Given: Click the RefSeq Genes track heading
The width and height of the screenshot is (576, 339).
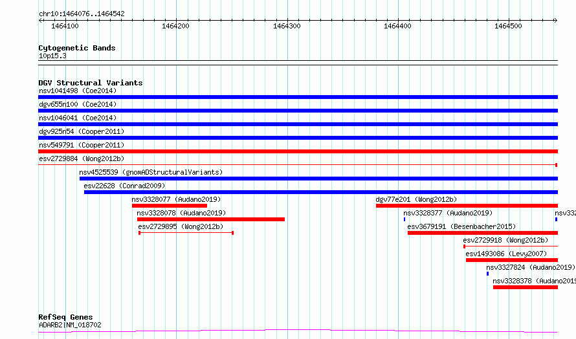Looking at the screenshot, I should tap(65, 317).
